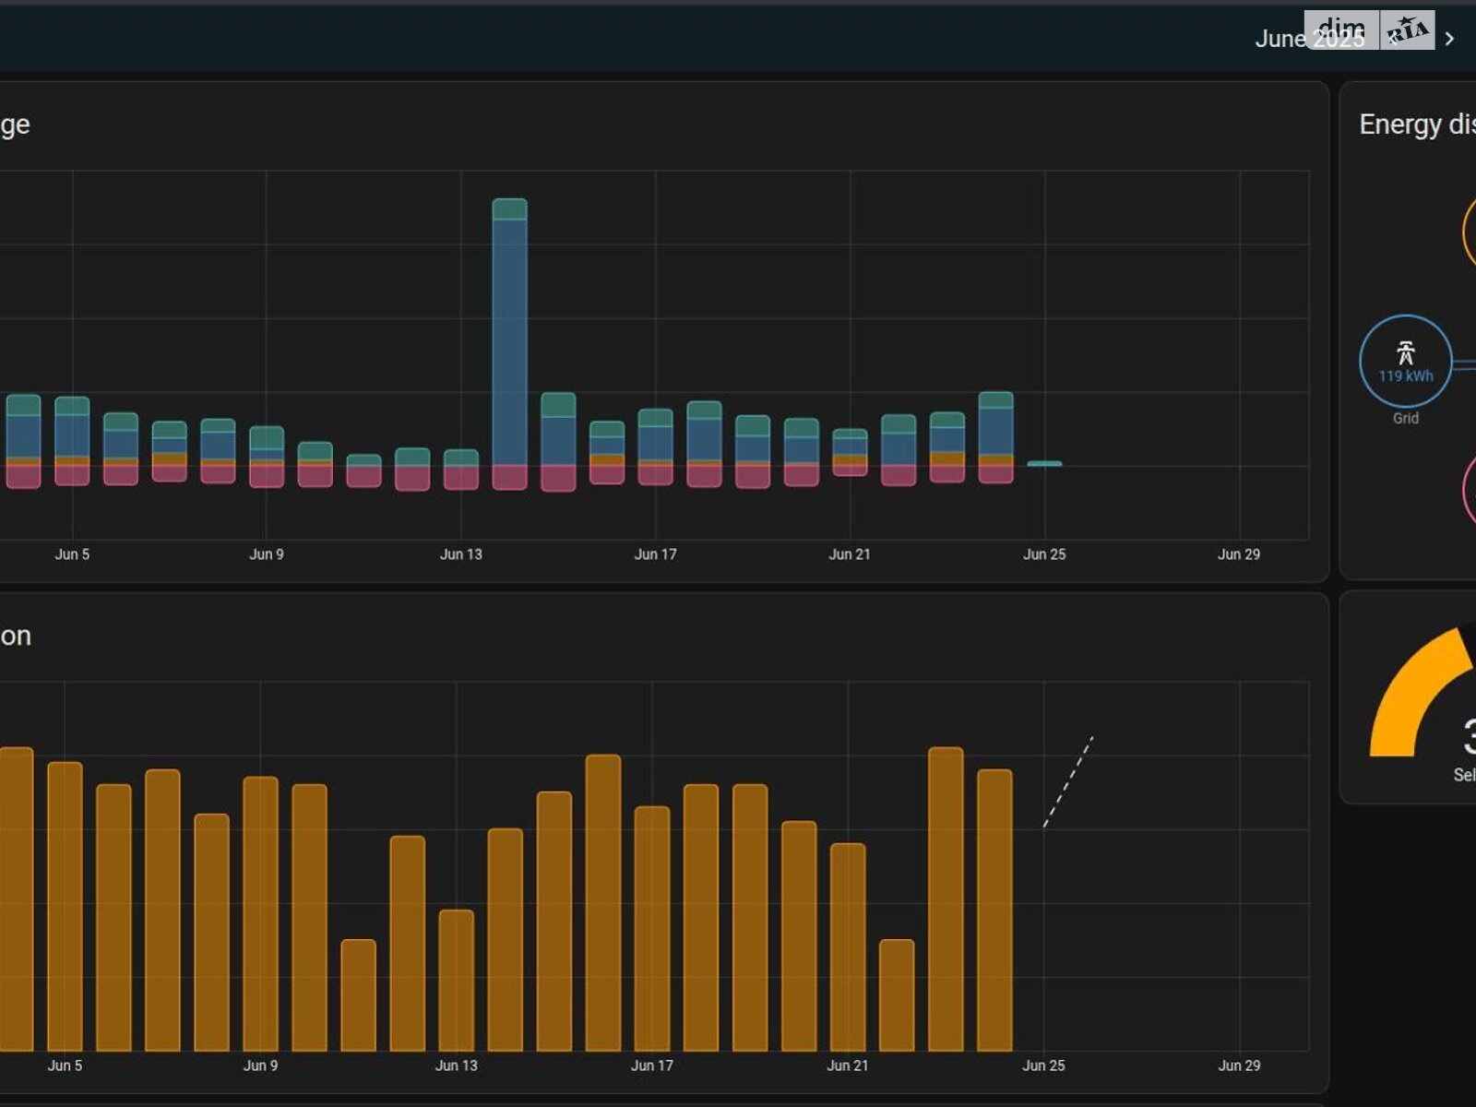Viewport: 1476px width, 1107px height.
Task: Click the Jun 13 solar production bar
Action: (457, 981)
